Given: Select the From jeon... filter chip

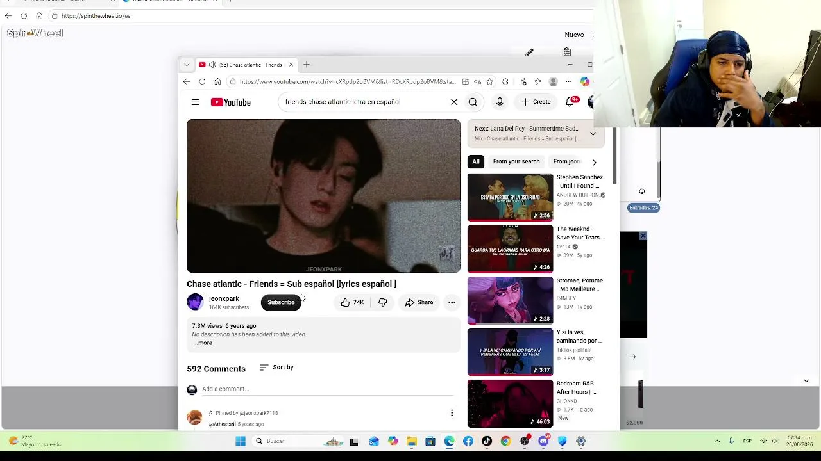Looking at the screenshot, I should click(x=567, y=161).
